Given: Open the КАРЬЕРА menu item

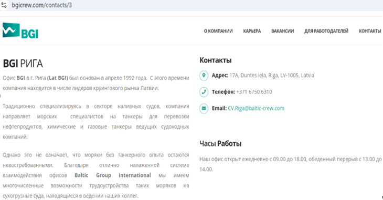Looking at the screenshot, I should pyautogui.click(x=252, y=31).
